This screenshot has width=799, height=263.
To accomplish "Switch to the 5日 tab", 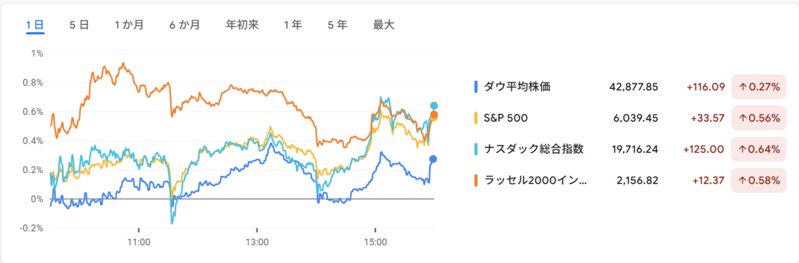I will 79,25.
